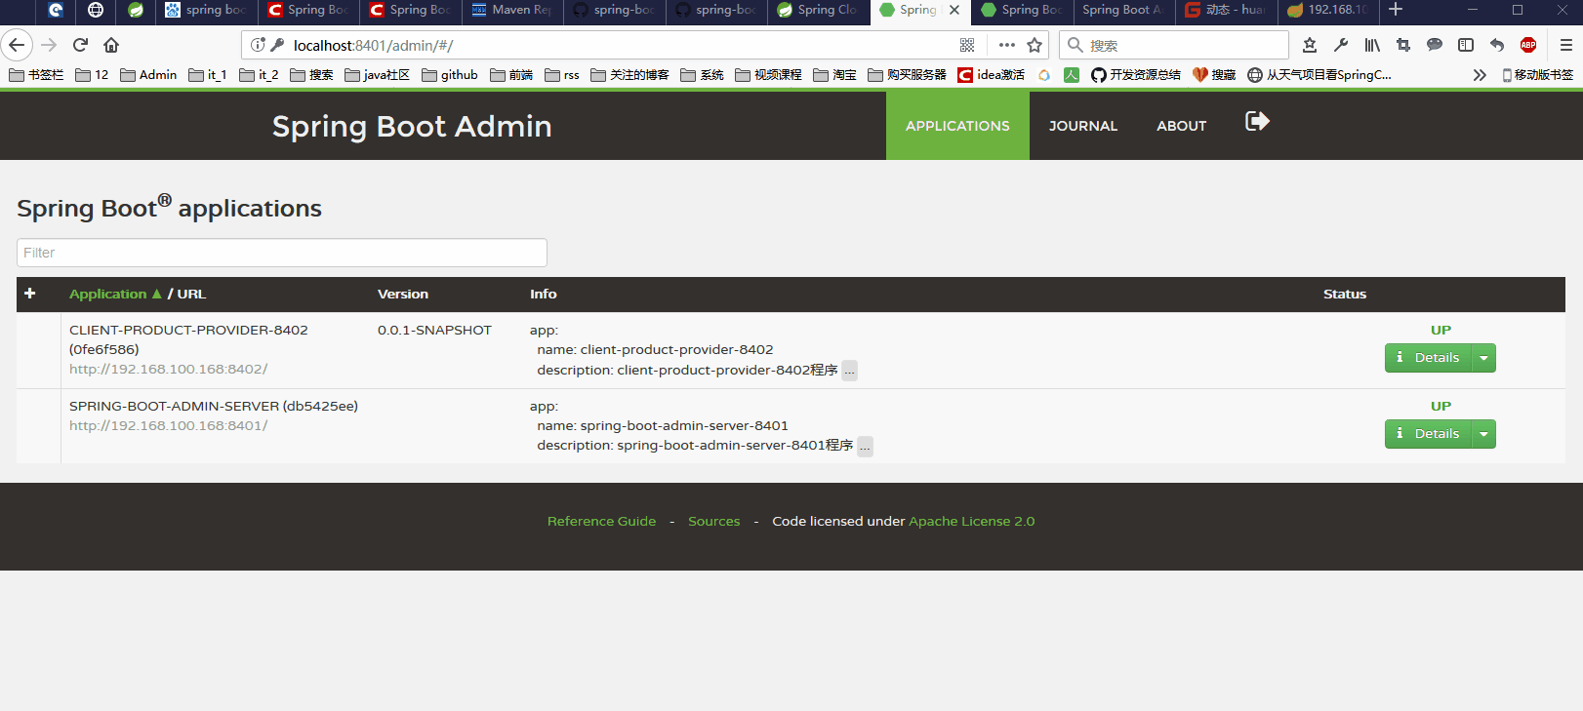Image resolution: width=1583 pixels, height=711 pixels.
Task: Open the 开发资源总结 GitHub bookmark
Action: tap(1136, 75)
